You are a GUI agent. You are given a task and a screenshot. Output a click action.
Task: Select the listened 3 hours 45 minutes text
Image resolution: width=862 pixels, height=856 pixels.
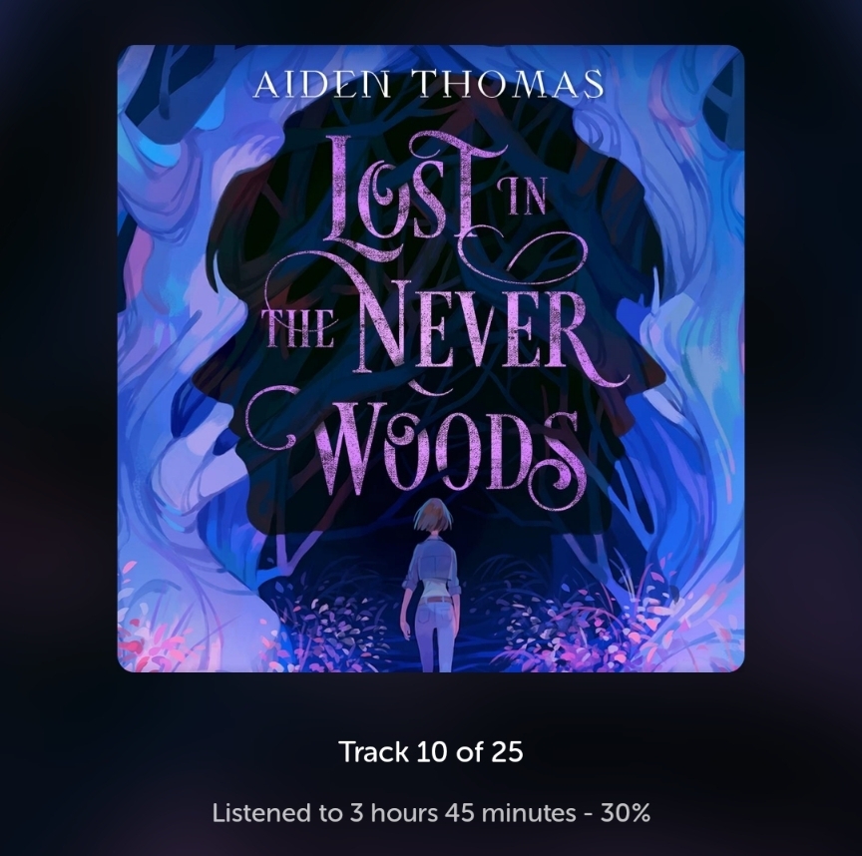[x=394, y=812]
